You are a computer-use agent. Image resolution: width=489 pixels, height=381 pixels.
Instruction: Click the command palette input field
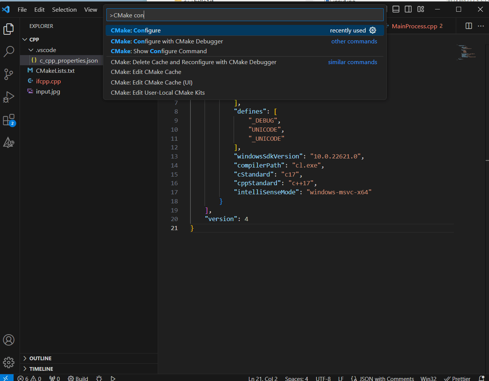(245, 15)
